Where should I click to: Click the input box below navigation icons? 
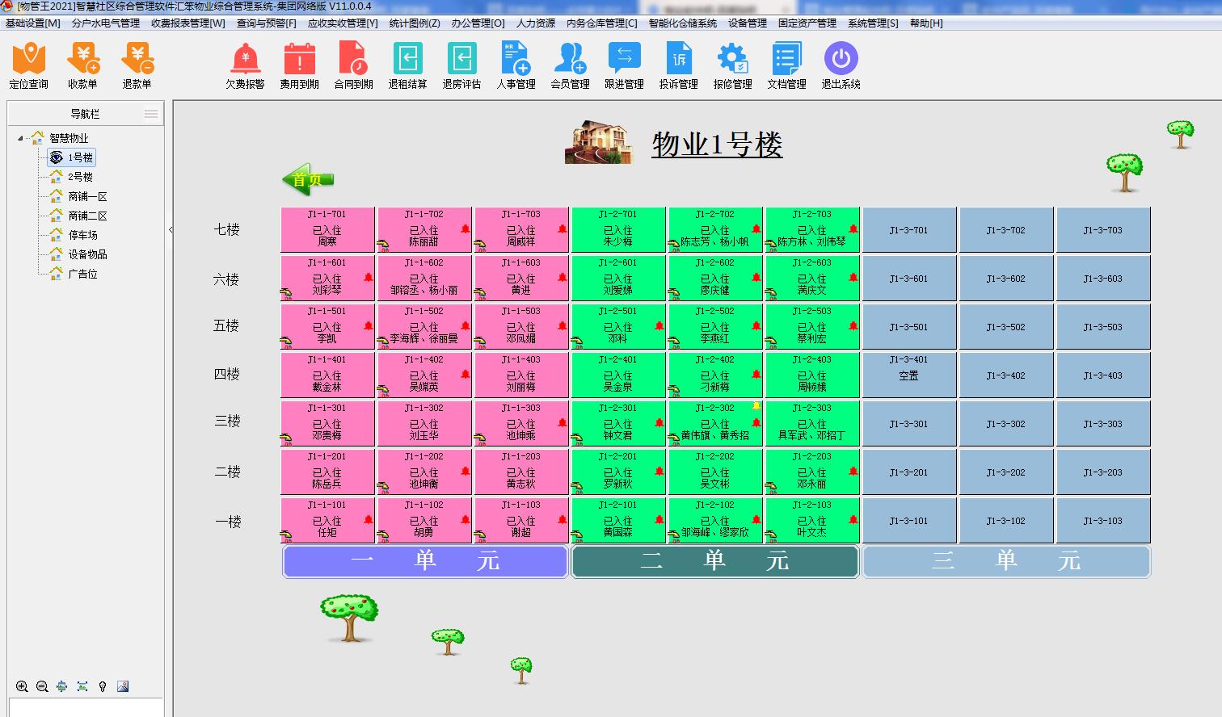coord(86,707)
